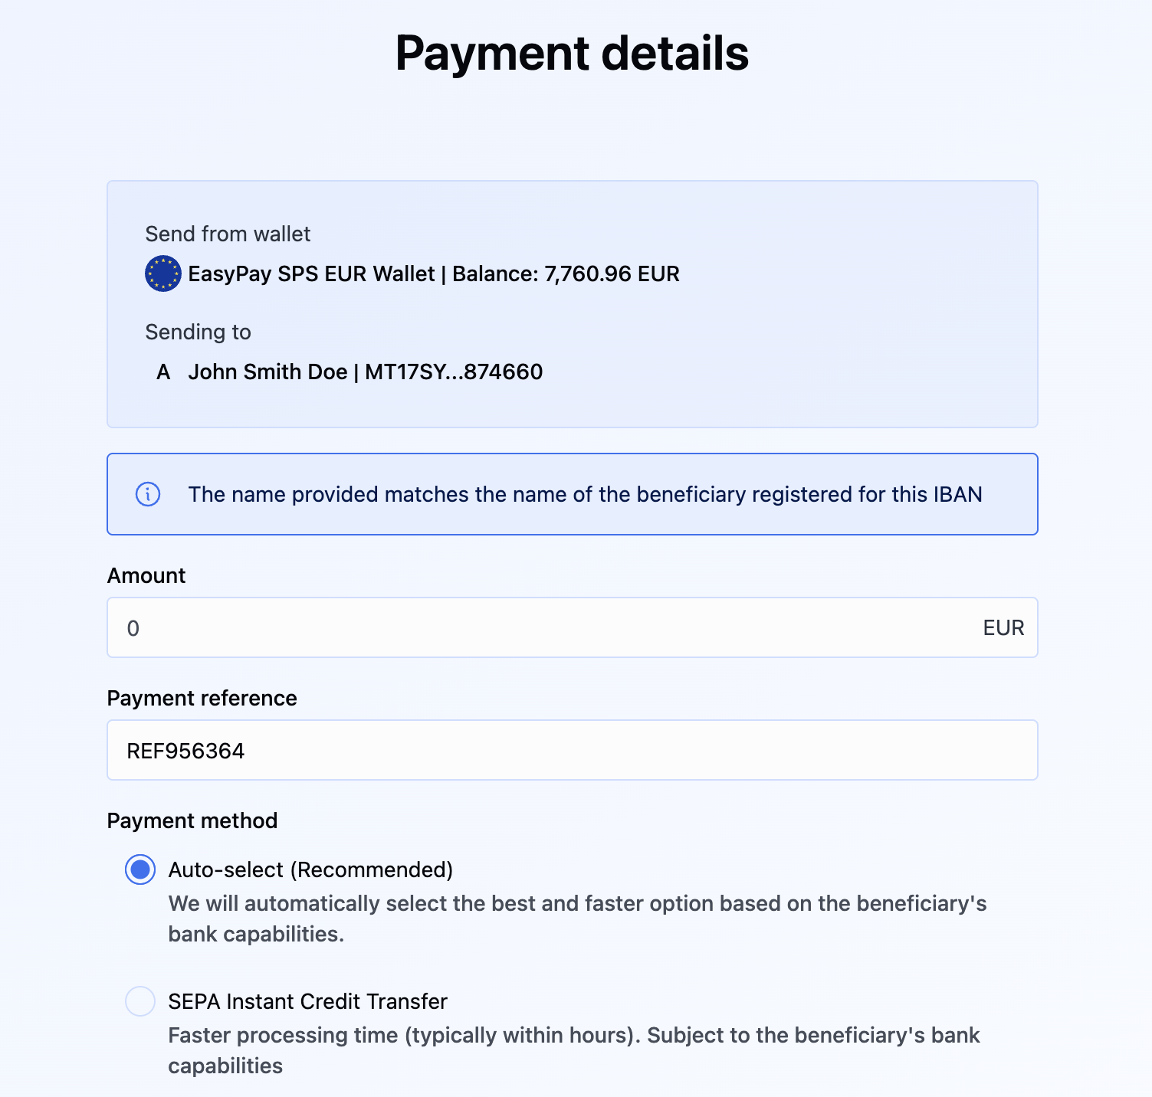Click into the Payment reference field
Image resolution: width=1152 pixels, height=1097 pixels.
coord(572,751)
